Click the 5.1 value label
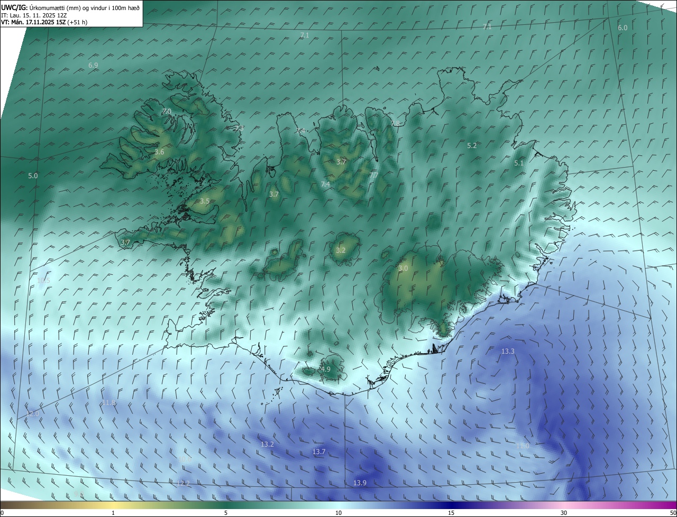677x517 pixels. click(x=518, y=163)
